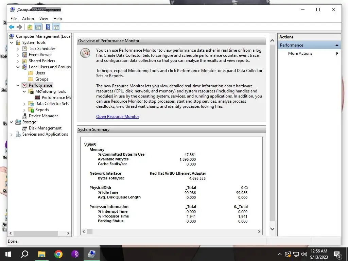Select the Event Viewer icon
The width and height of the screenshot is (348, 261).
[24, 55]
